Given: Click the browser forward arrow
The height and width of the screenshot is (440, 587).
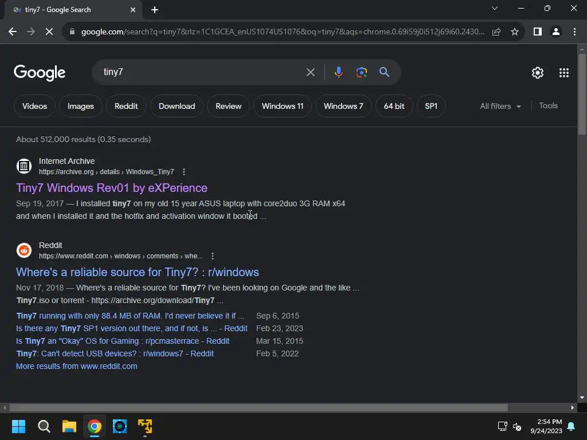Looking at the screenshot, I should (x=31, y=32).
